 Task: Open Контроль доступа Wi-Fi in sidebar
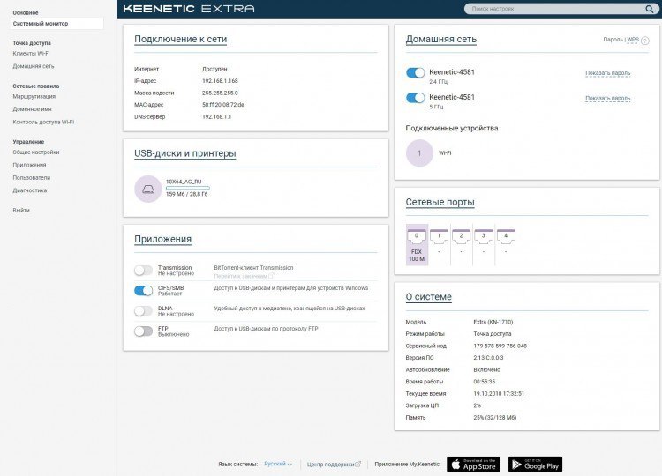pos(43,122)
